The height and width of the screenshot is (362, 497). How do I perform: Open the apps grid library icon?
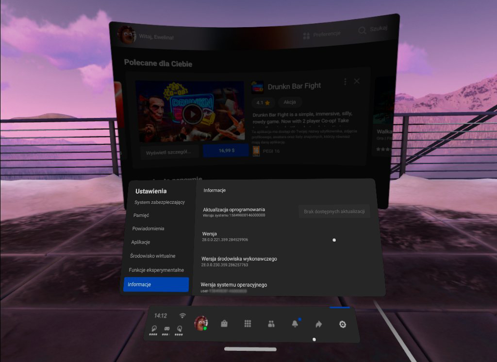(x=248, y=324)
